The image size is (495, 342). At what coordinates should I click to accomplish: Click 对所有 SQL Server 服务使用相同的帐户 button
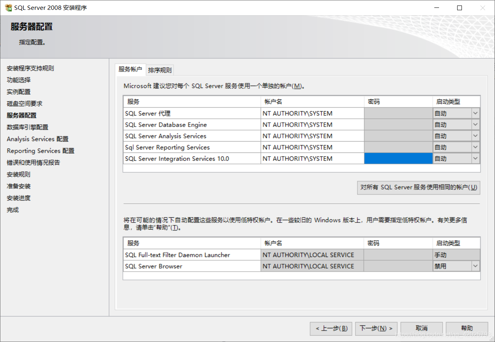(419, 188)
